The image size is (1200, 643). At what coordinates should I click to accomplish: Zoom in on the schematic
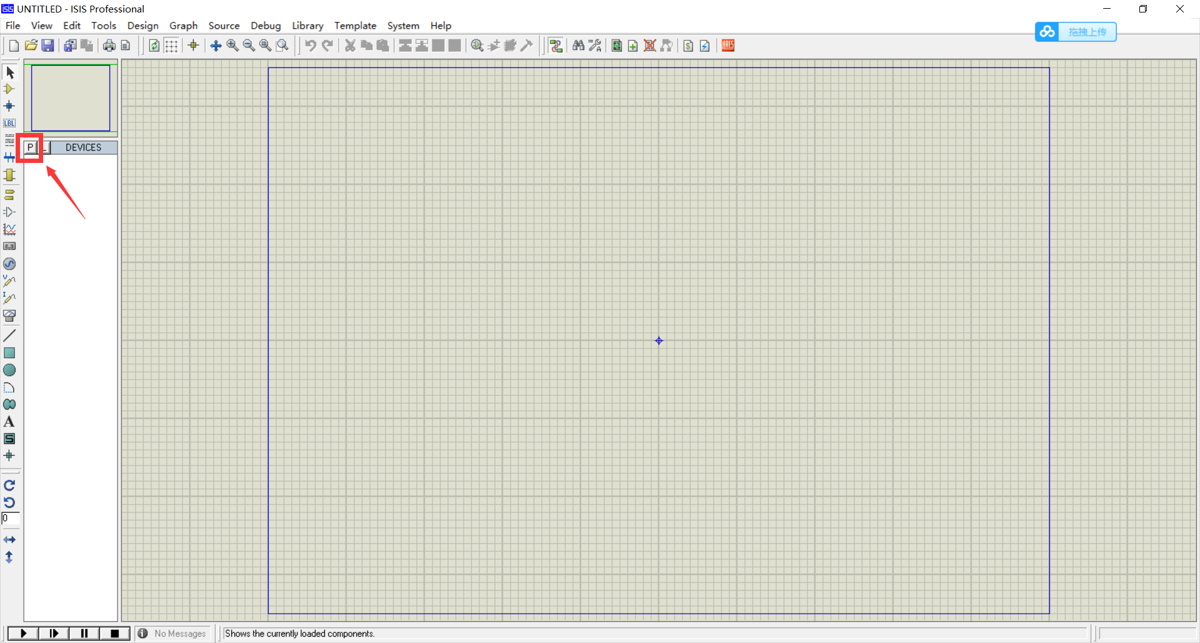232,46
